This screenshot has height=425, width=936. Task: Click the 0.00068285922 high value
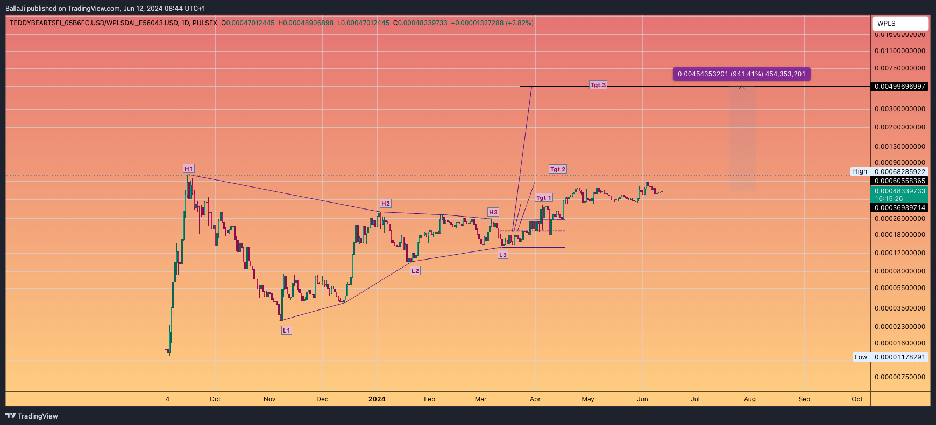pyautogui.click(x=899, y=172)
